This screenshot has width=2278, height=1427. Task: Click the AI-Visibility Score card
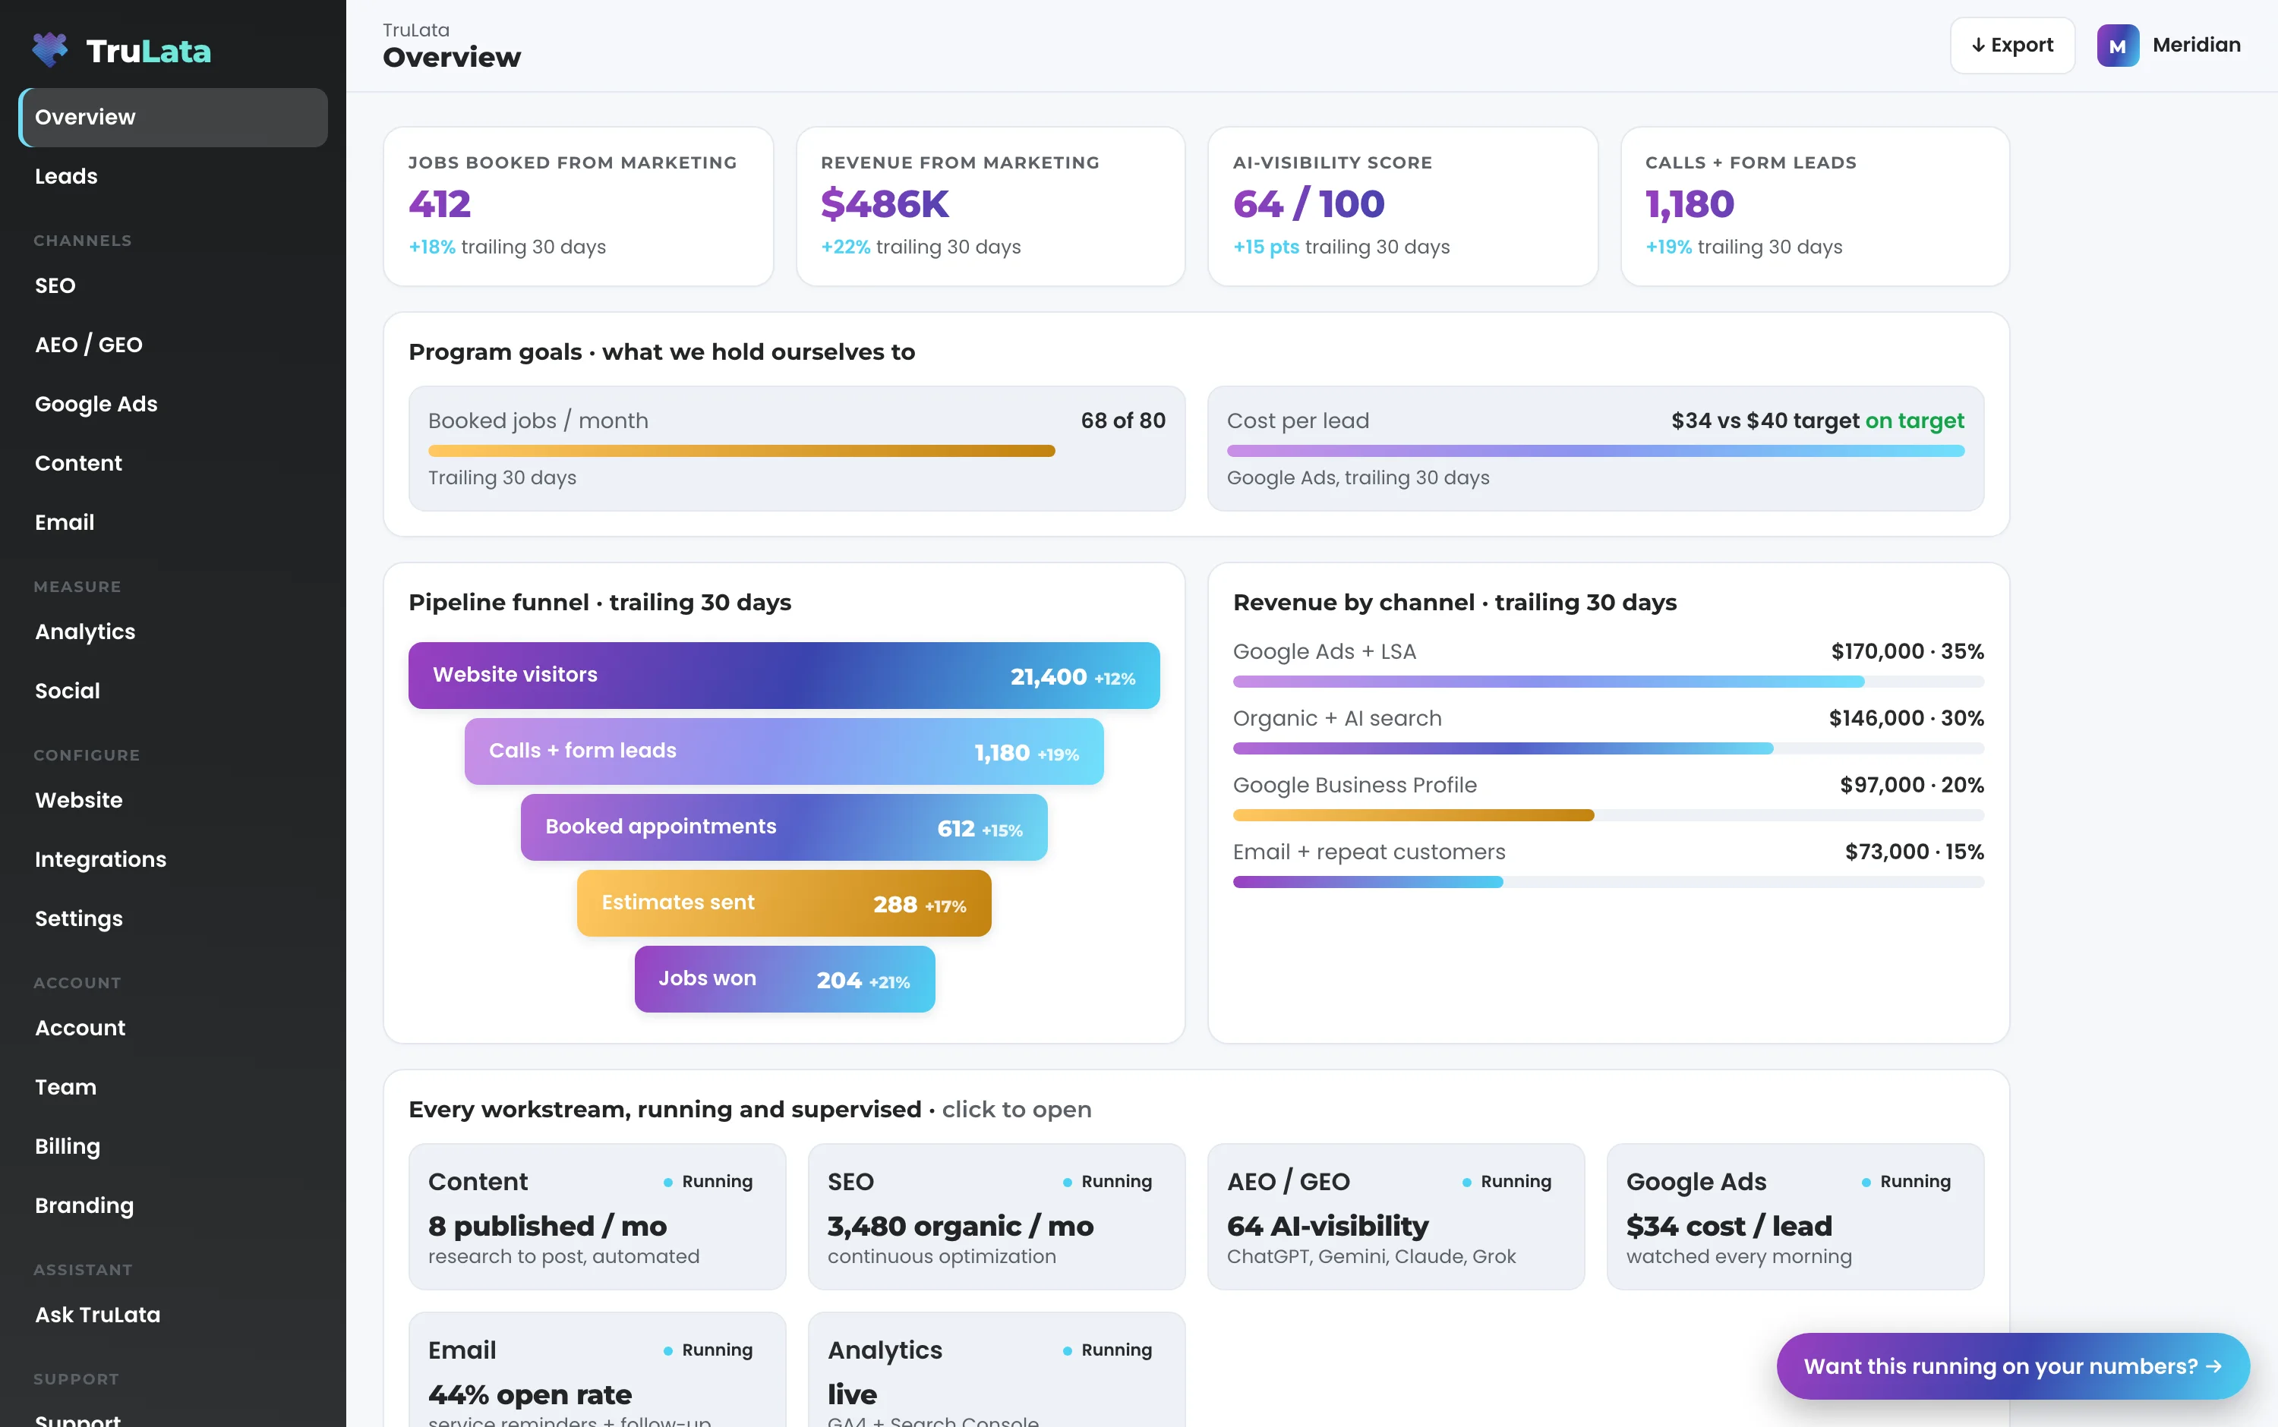pos(1402,206)
